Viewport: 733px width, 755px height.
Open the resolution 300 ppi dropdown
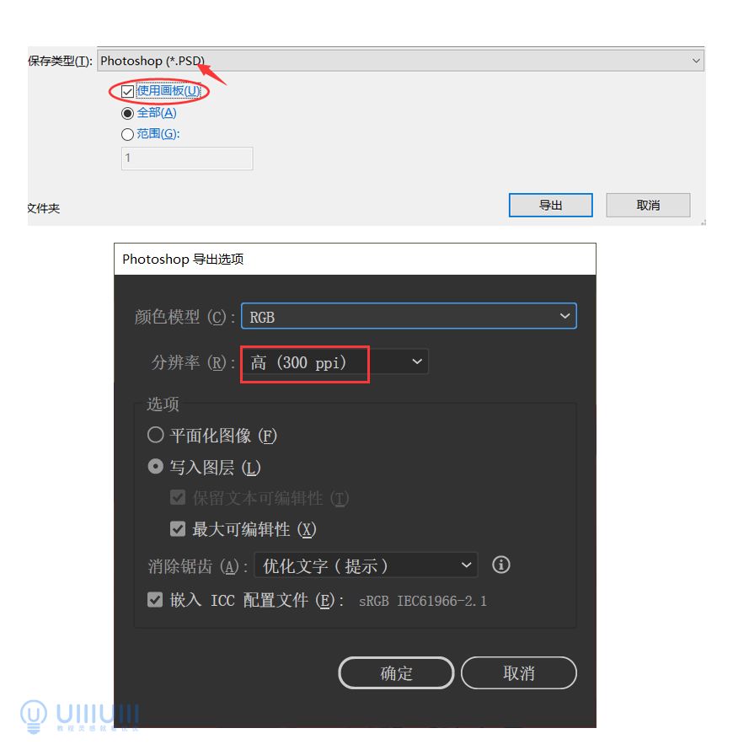pos(334,362)
